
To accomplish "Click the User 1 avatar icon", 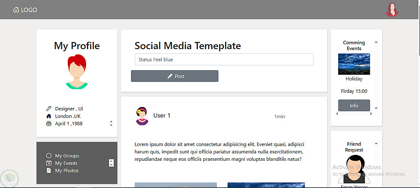I will click(142, 116).
